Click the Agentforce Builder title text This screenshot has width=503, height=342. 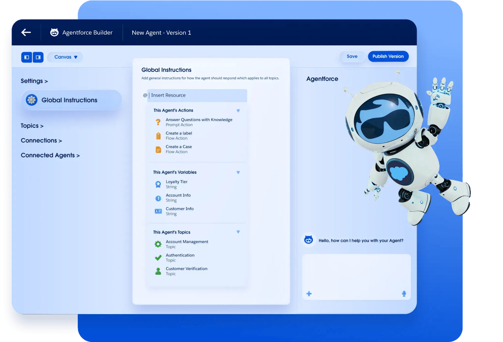(87, 33)
